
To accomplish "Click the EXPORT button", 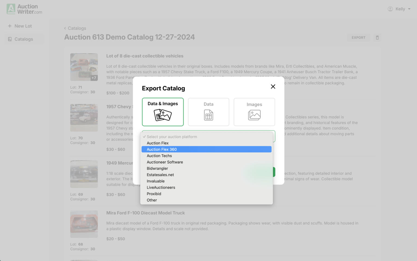I will tap(359, 37).
